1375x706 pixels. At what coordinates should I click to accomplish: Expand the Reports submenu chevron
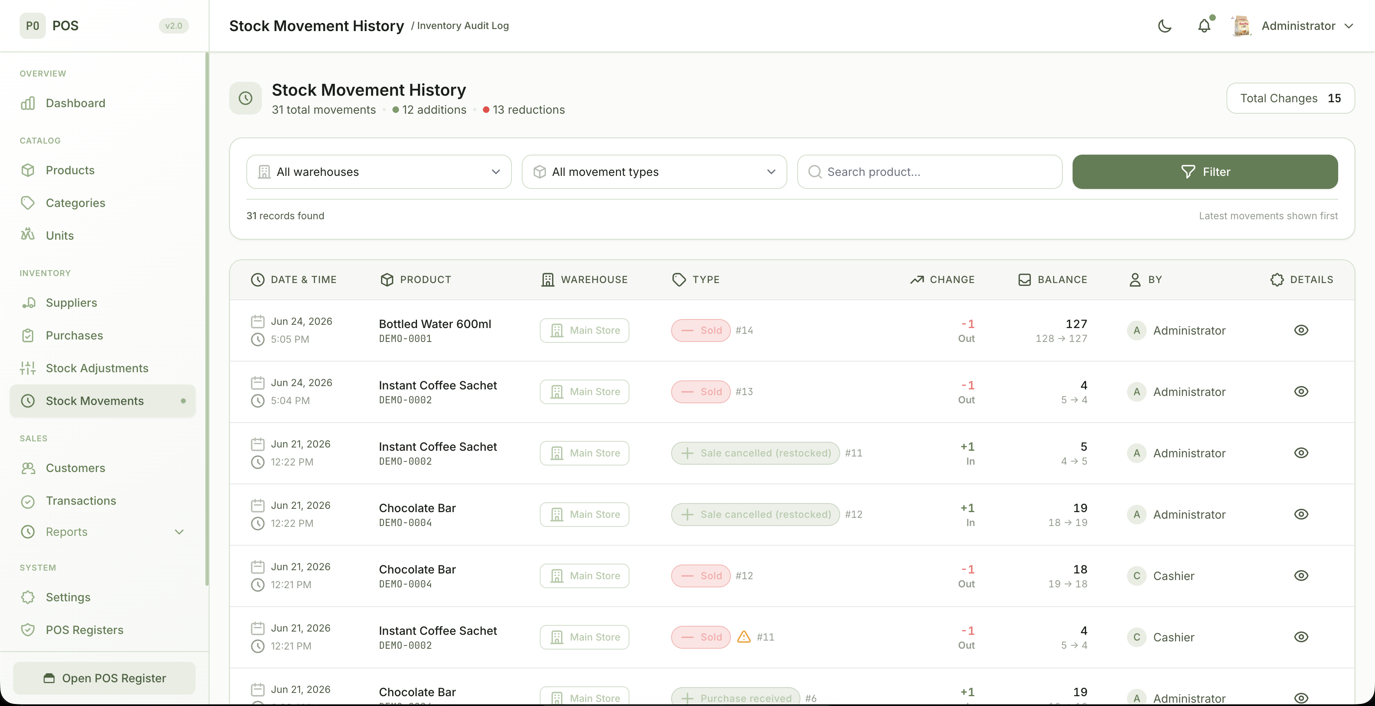179,532
